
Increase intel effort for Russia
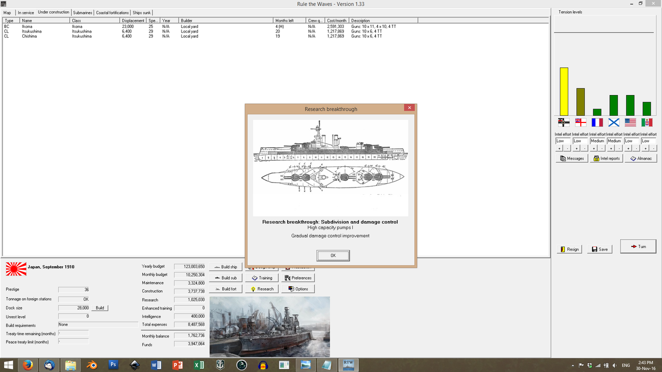point(611,148)
